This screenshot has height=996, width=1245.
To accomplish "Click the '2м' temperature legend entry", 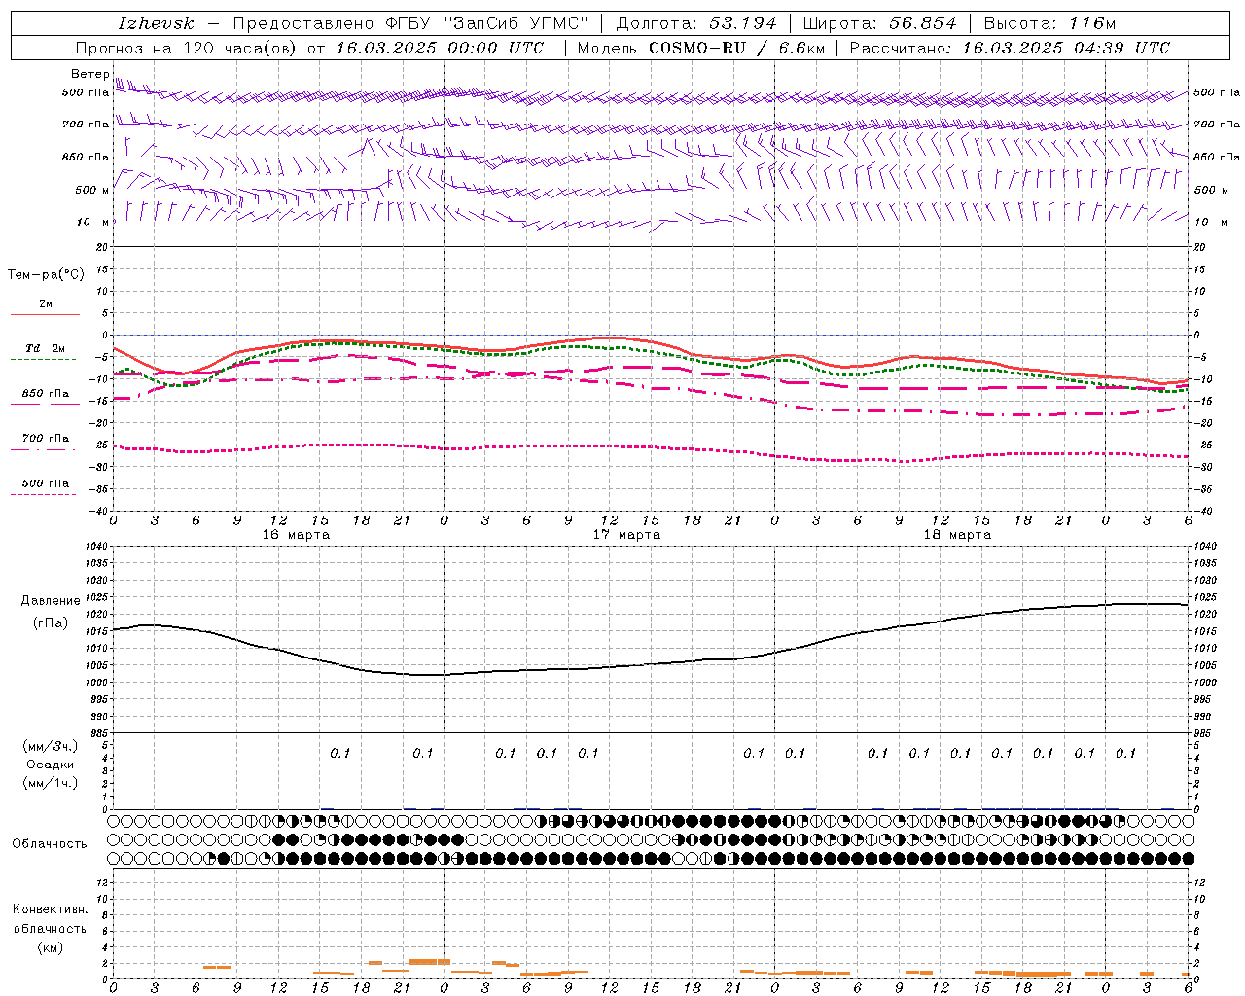I will [x=46, y=304].
